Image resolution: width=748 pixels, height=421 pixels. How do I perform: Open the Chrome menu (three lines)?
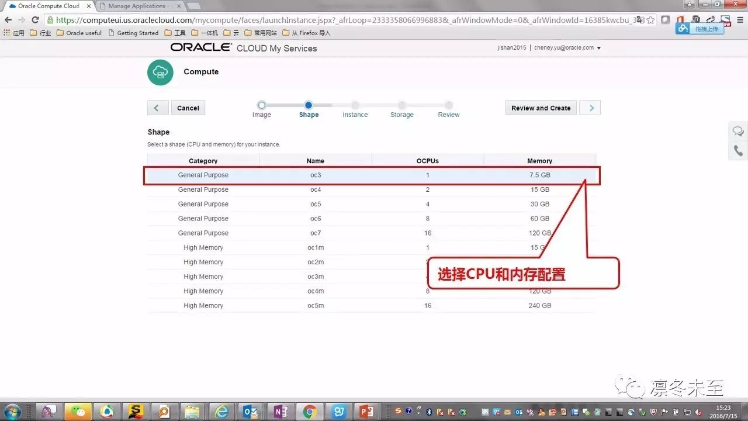(740, 20)
